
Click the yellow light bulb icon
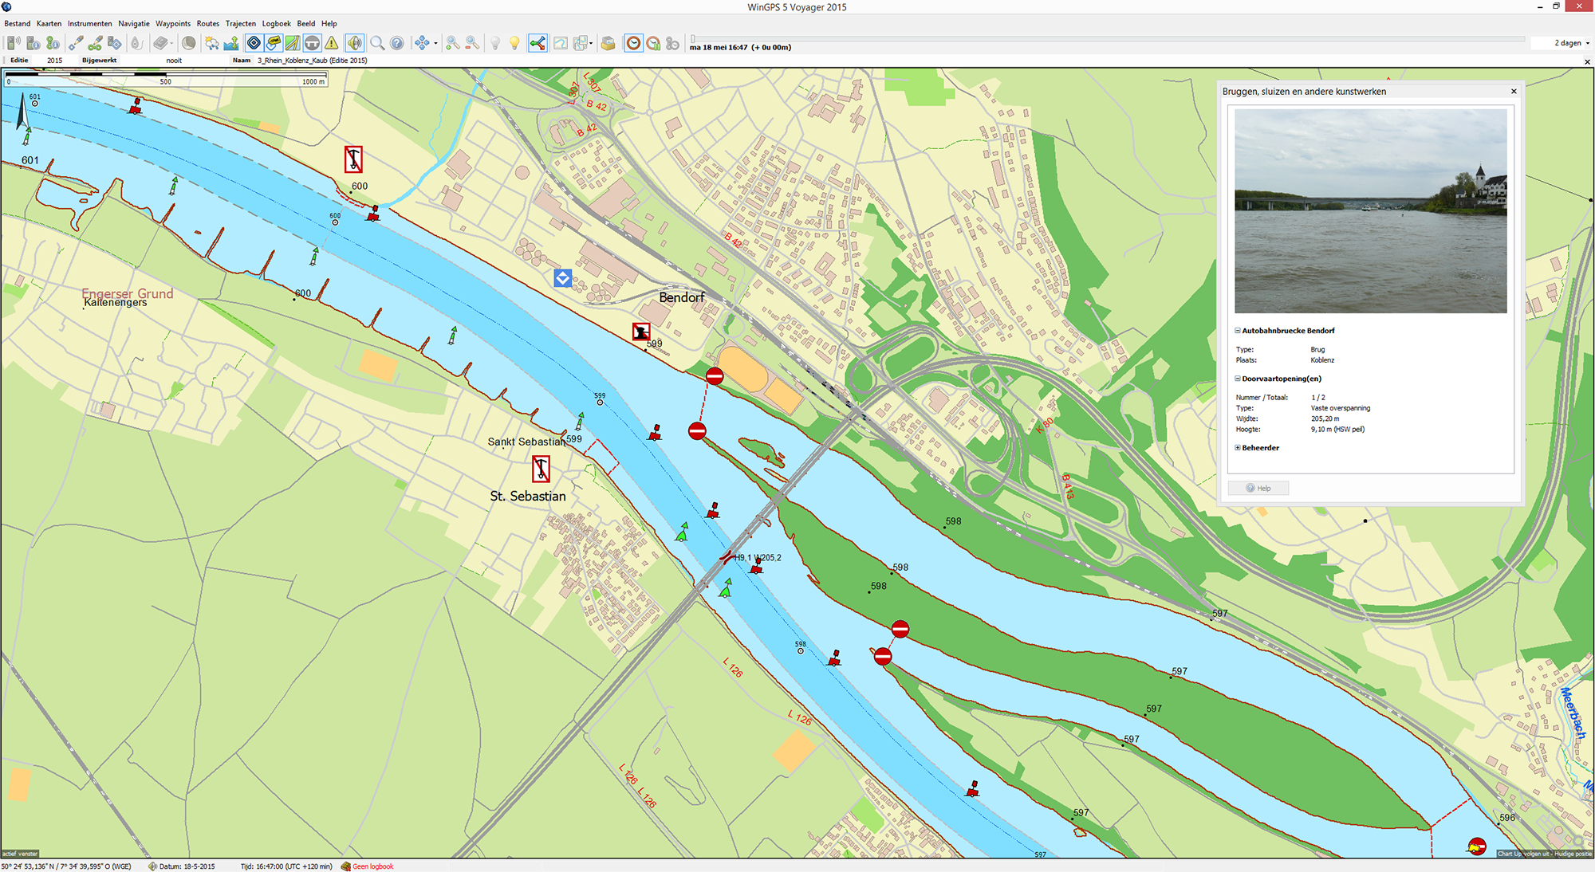[x=514, y=43]
